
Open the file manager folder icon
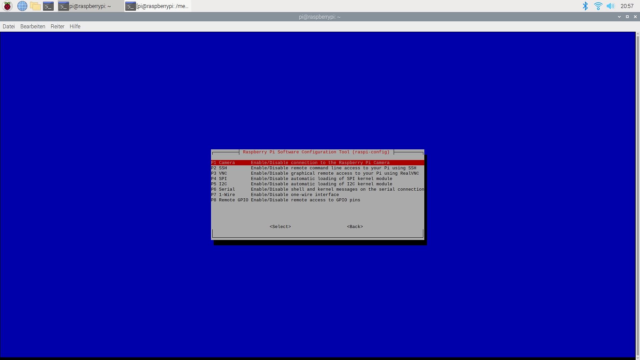pos(35,6)
